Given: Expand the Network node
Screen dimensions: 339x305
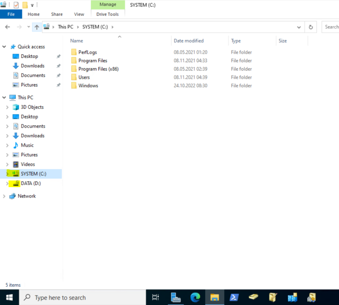Looking at the screenshot, I should coord(4,196).
